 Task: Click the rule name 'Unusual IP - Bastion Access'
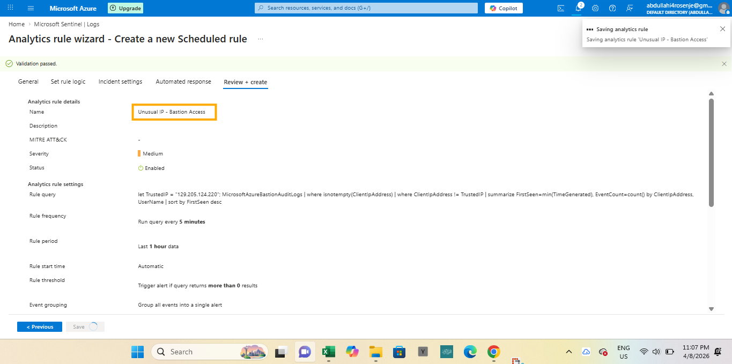[172, 112]
